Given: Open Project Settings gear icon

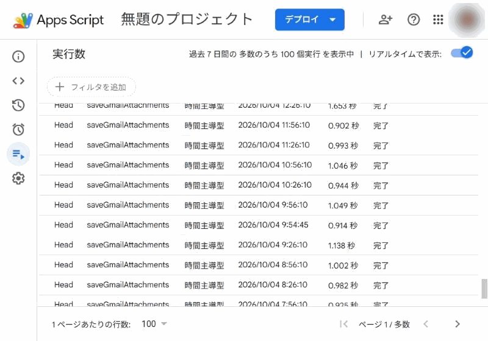Looking at the screenshot, I should coord(18,178).
